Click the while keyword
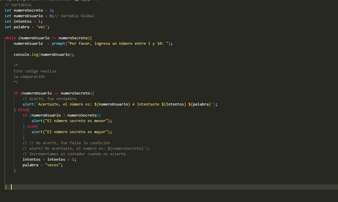Image resolution: width=338 pixels, height=202 pixels. coord(10,38)
